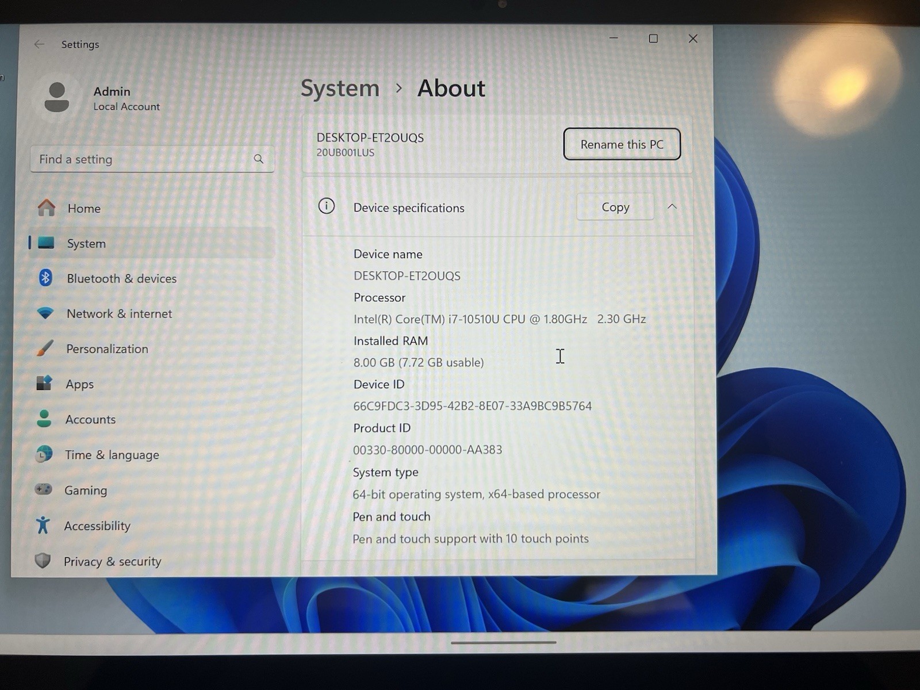Click the Accessibility figure icon
Screen dimensions: 920x690
(x=43, y=525)
